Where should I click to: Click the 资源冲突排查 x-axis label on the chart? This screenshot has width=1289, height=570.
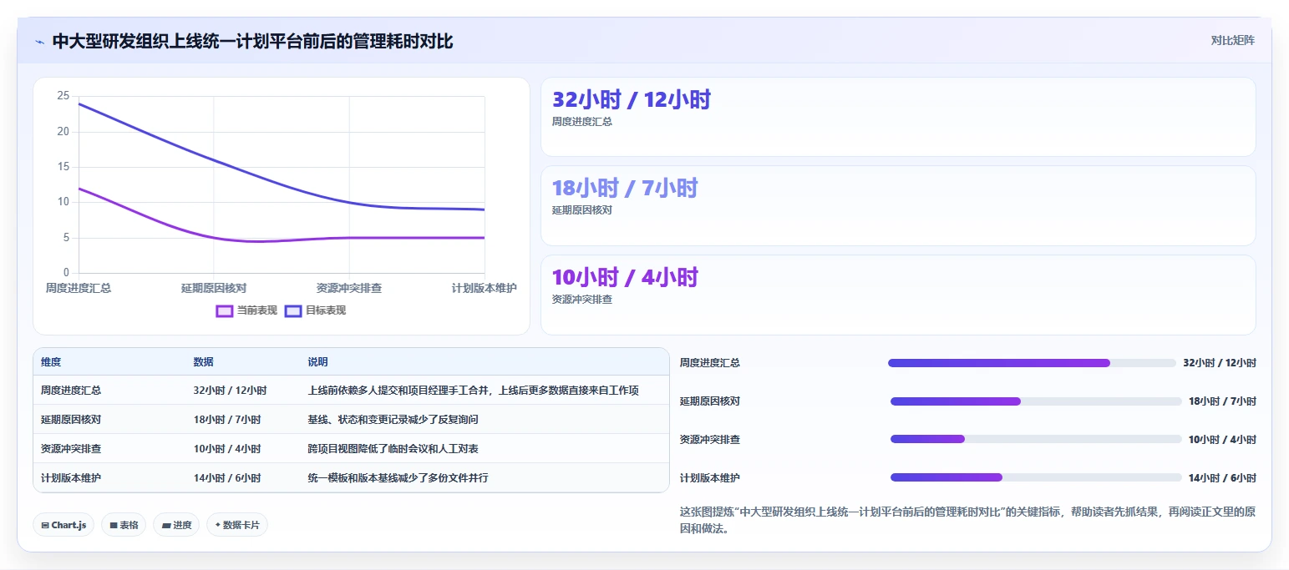[349, 288]
